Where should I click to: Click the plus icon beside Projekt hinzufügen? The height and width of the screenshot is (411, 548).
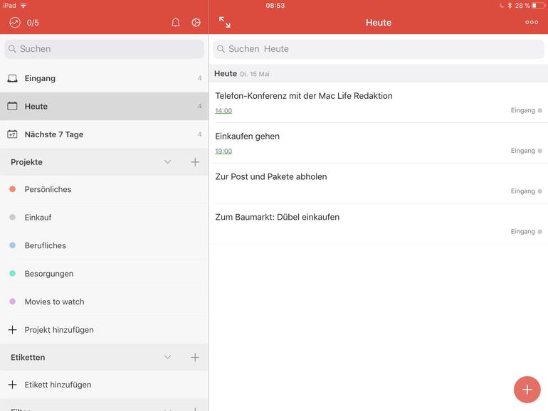(x=13, y=330)
